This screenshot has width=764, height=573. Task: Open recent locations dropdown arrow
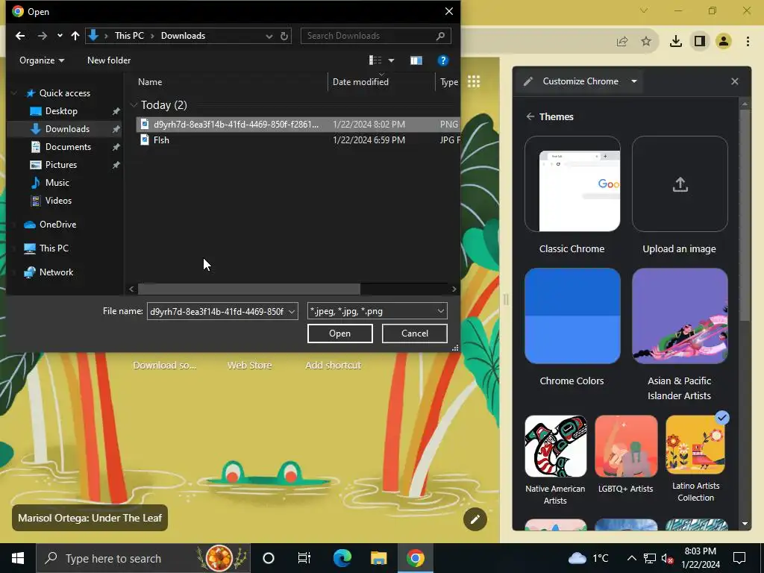[x=60, y=36]
